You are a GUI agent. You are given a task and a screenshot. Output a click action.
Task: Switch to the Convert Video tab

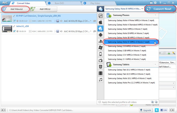tap(24, 3)
